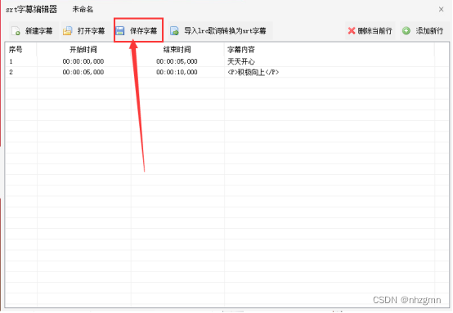Click the red X 删除当前行 icon

352,30
